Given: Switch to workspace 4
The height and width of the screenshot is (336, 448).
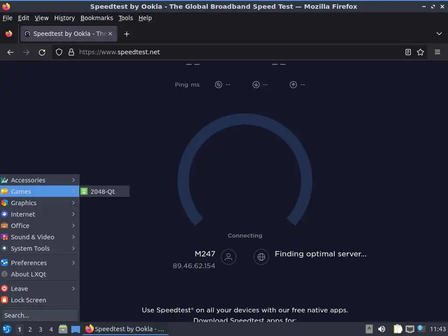Looking at the screenshot, I should [51, 329].
